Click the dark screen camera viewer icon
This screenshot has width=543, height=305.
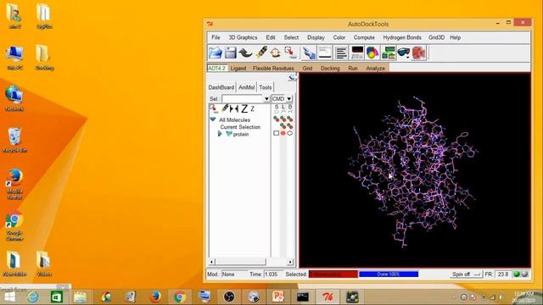pos(357,53)
